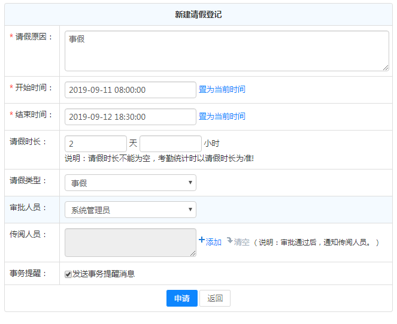Click the 请假原因 textarea resize handle

click(x=386, y=68)
